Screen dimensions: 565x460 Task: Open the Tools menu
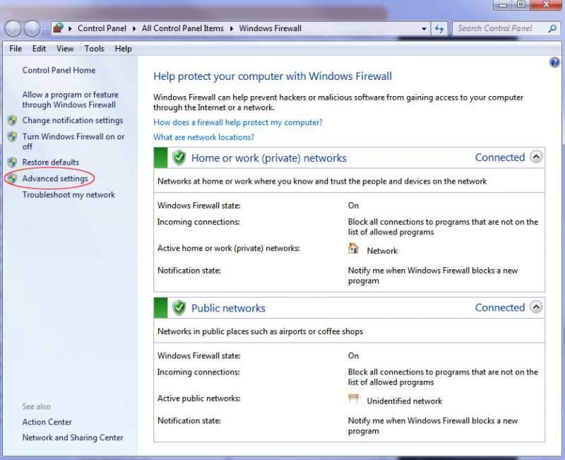94,49
